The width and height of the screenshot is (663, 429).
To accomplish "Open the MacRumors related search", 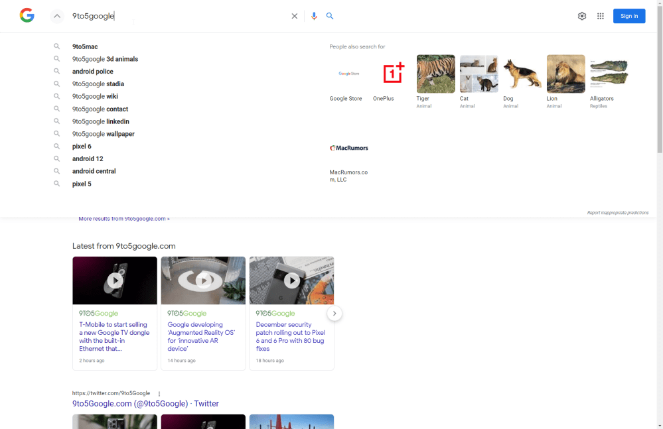I will point(349,149).
